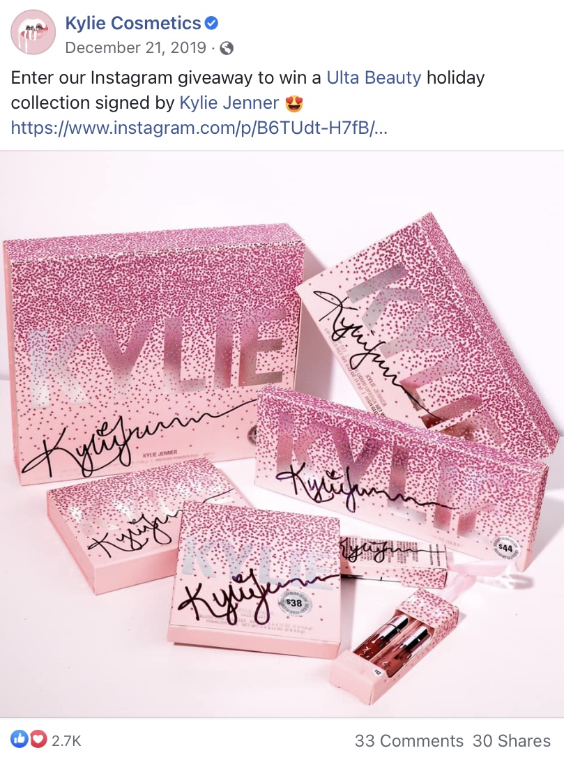This screenshot has width=564, height=762.
Task: Click the $44 price sticker in photo
Action: pyautogui.click(x=505, y=548)
